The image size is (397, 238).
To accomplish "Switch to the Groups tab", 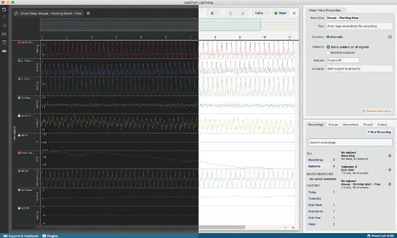I will click(333, 125).
